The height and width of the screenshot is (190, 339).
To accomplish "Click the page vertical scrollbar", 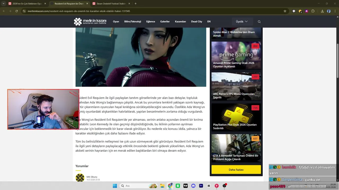I will tap(337, 60).
